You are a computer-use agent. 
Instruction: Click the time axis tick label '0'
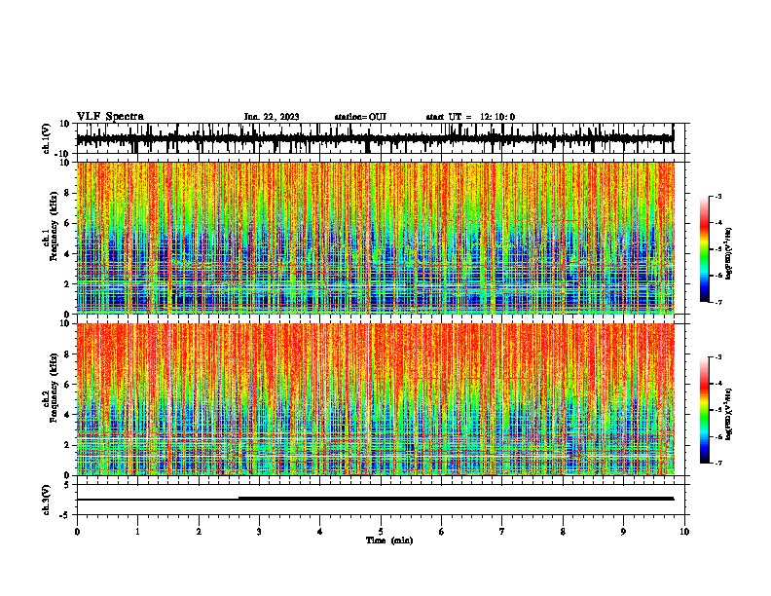[x=77, y=532]
